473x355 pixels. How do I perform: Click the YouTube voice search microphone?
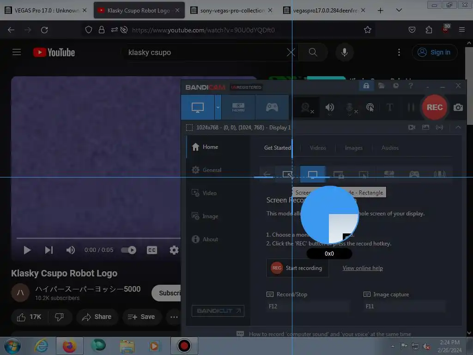click(x=344, y=52)
